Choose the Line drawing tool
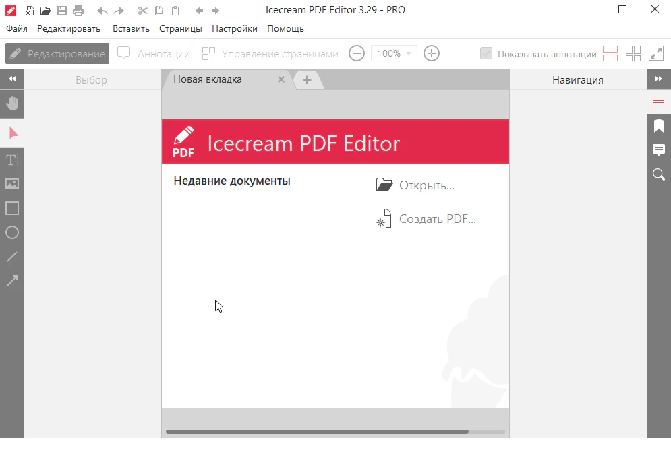 (12, 257)
